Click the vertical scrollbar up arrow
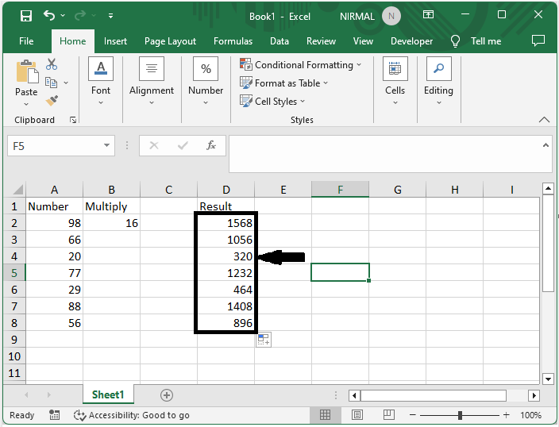This screenshot has height=427, width=559. tap(548, 188)
